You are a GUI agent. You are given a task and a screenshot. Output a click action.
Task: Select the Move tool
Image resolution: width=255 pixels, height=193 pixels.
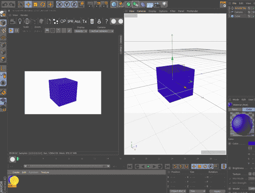coord(28,4)
